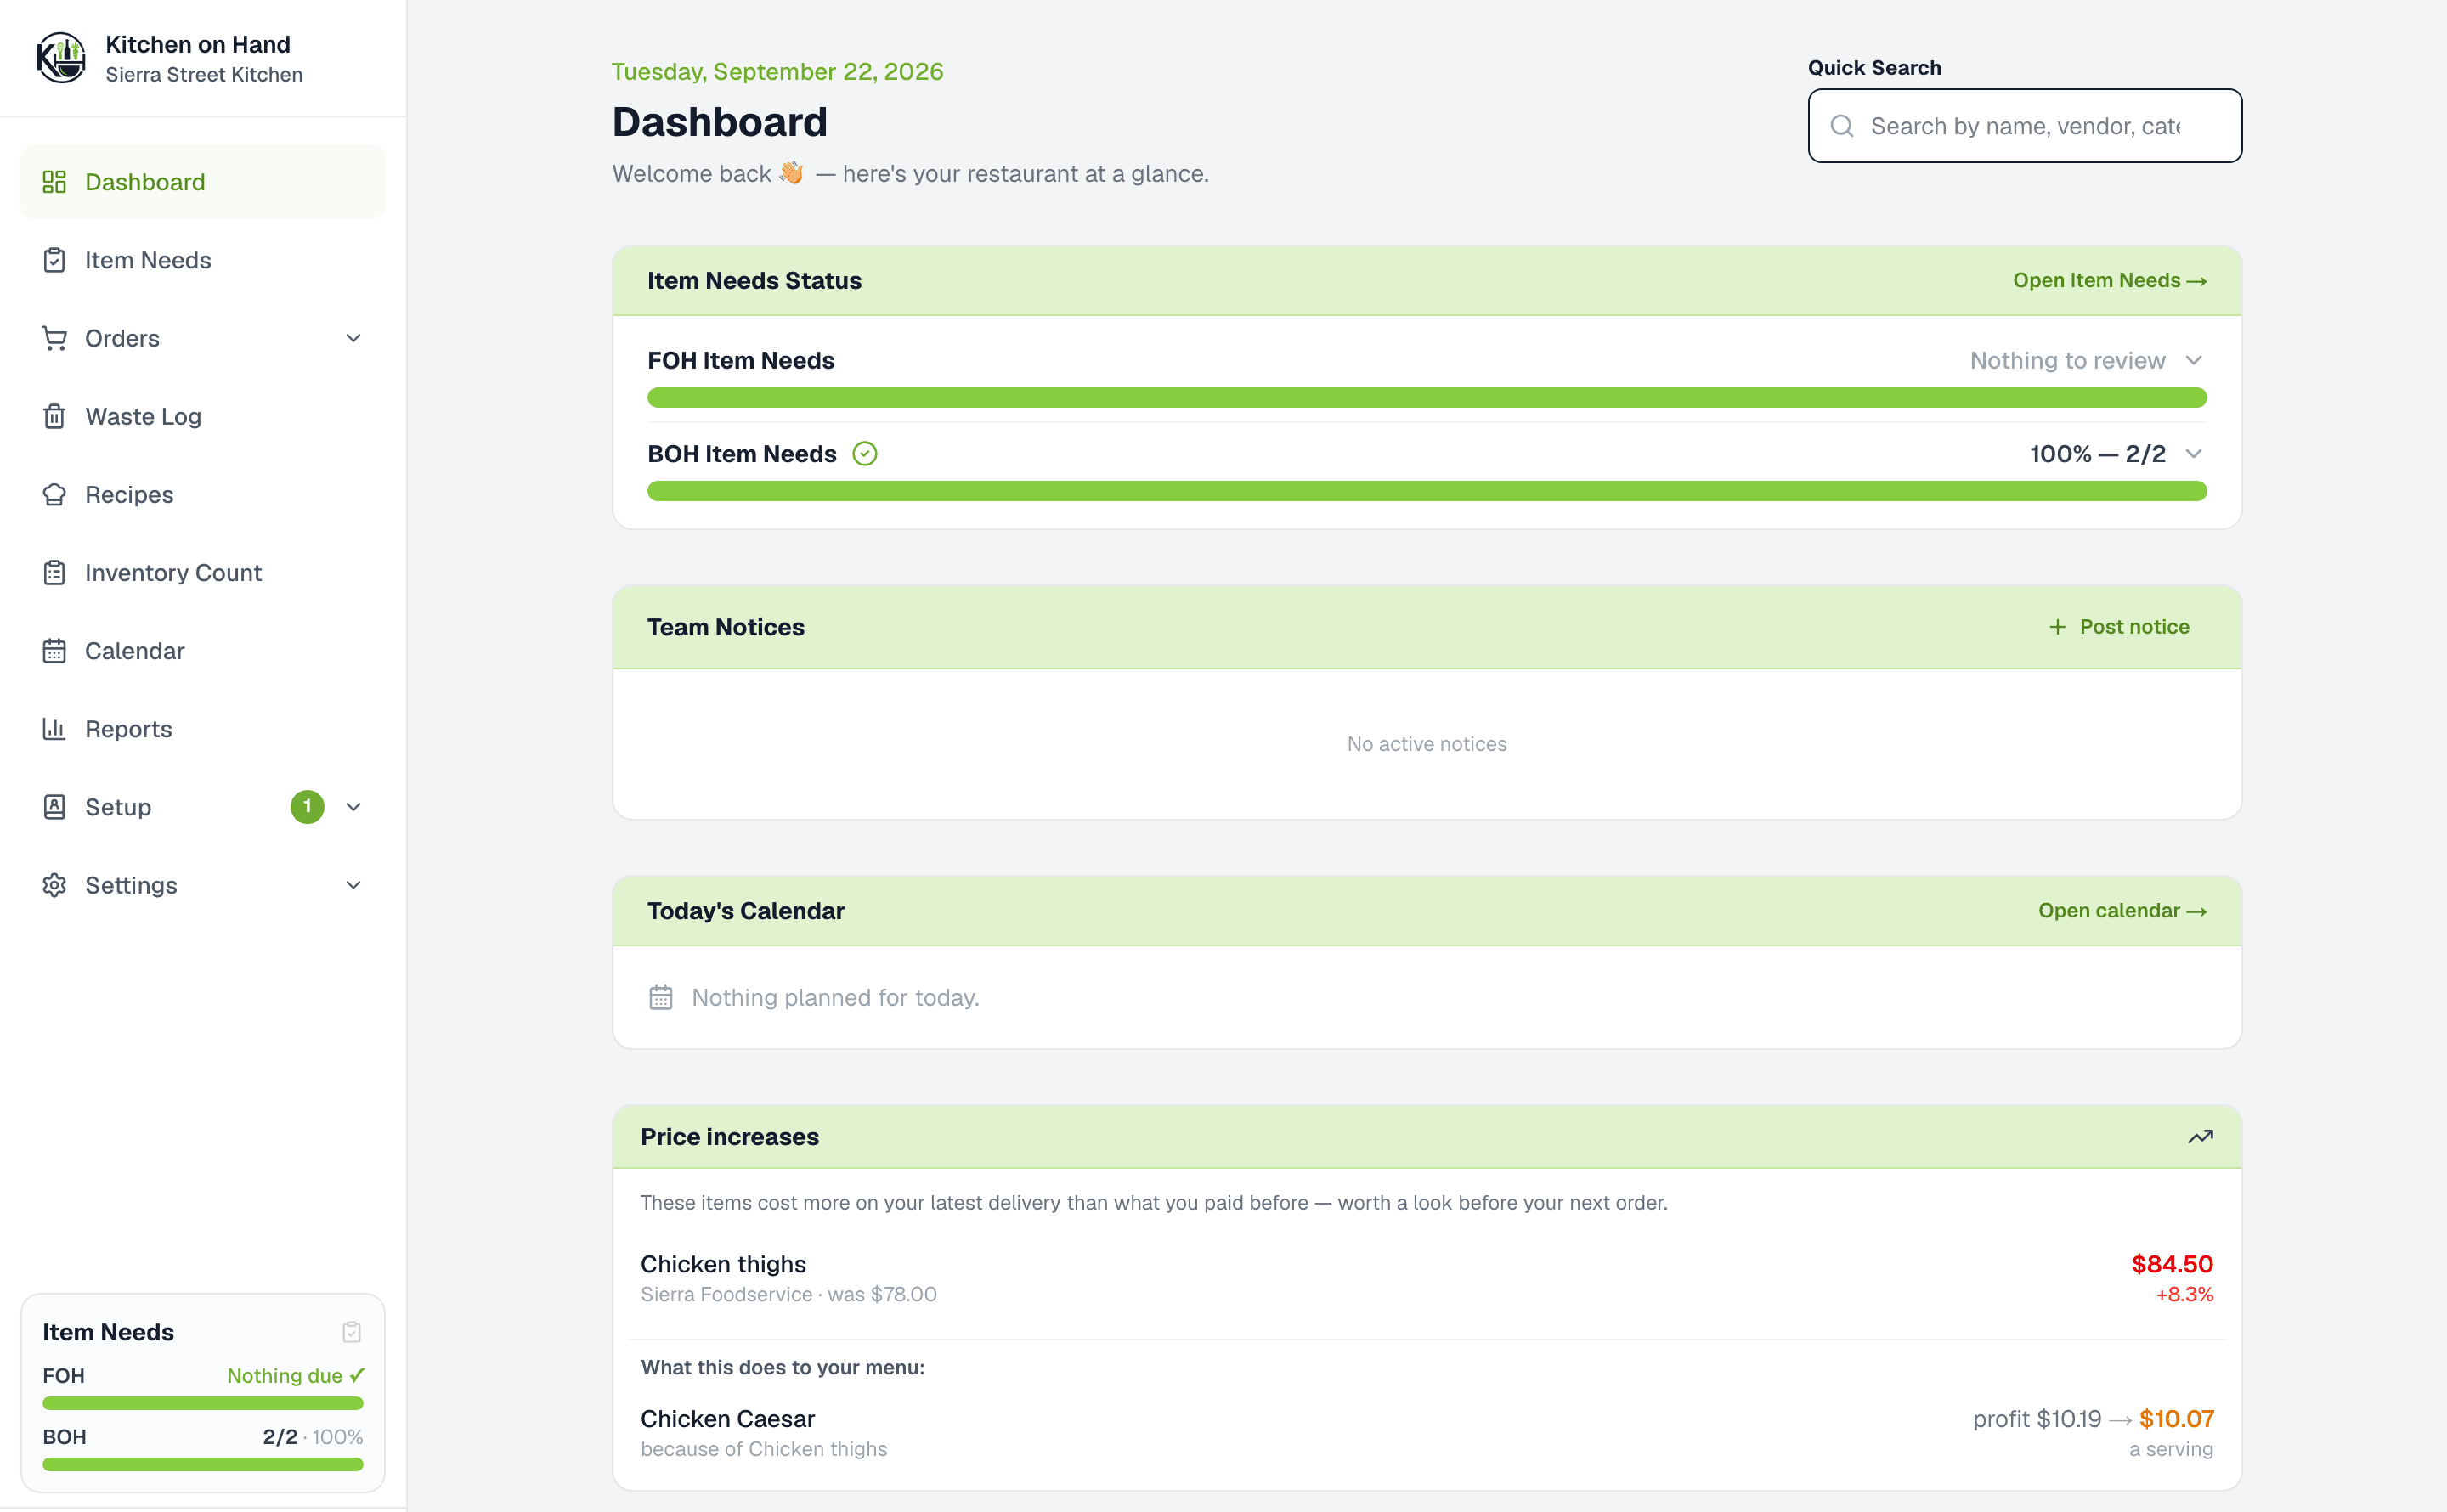
Task: Click the Setup badge showing 1
Action: tap(307, 807)
